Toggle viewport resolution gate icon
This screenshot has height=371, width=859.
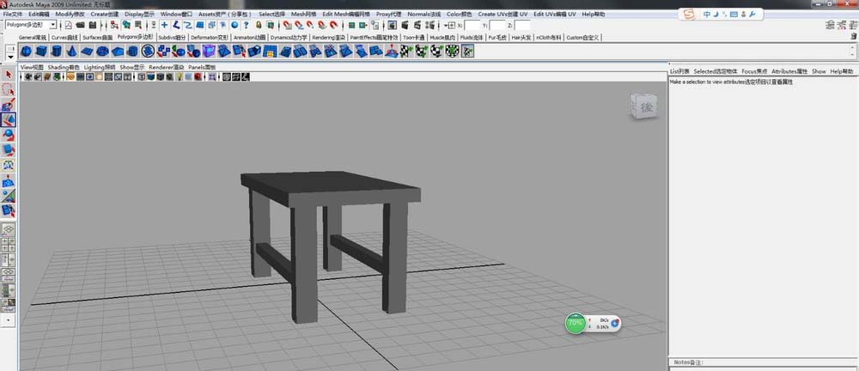pyautogui.click(x=90, y=76)
